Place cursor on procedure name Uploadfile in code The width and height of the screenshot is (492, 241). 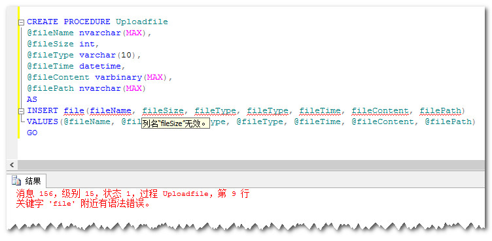(142, 22)
